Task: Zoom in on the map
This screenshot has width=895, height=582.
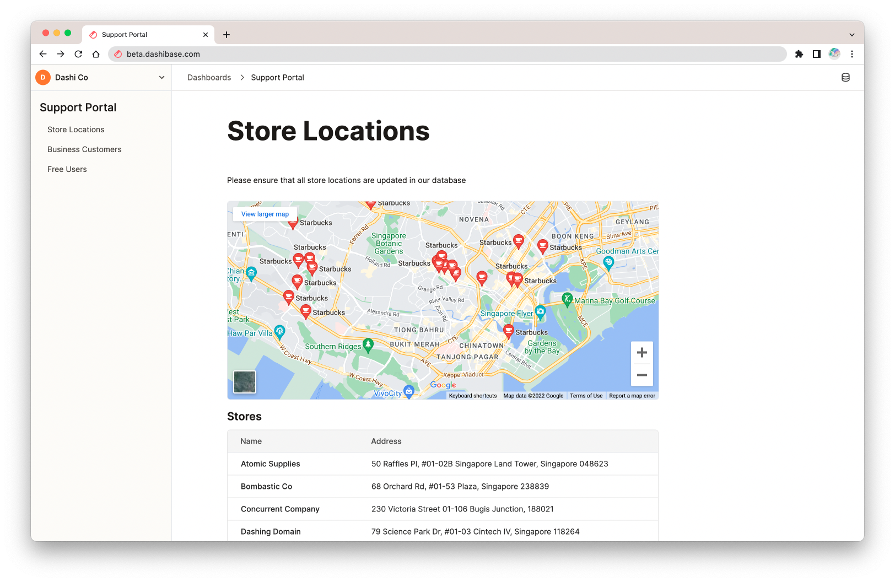Action: click(x=642, y=353)
